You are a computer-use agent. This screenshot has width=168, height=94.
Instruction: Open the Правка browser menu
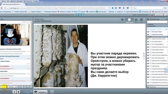point(4,1)
